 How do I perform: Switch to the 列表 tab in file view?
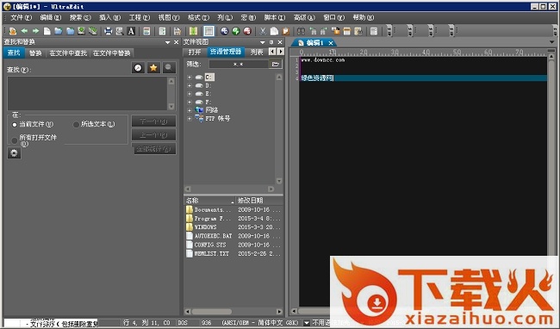coord(257,52)
